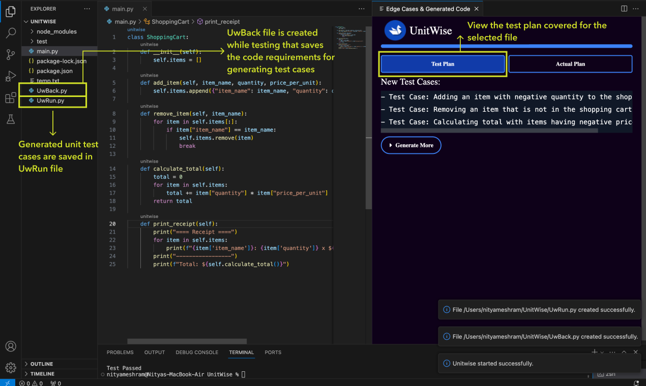Click info icon of Unitwise started notification

tap(447, 364)
